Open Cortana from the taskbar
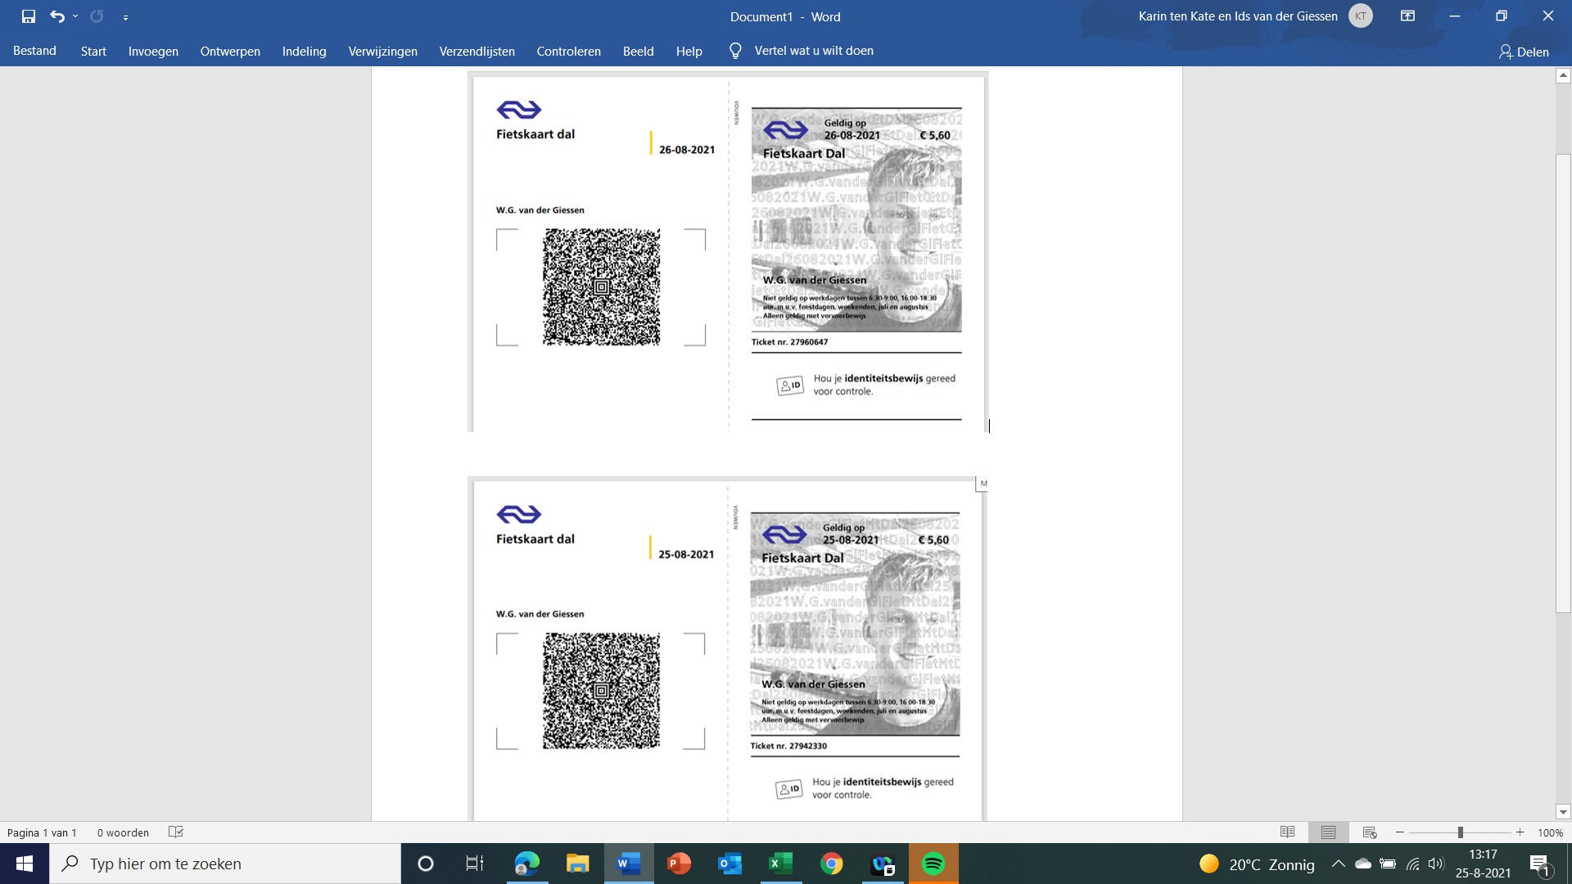The height and width of the screenshot is (884, 1572). 425,864
